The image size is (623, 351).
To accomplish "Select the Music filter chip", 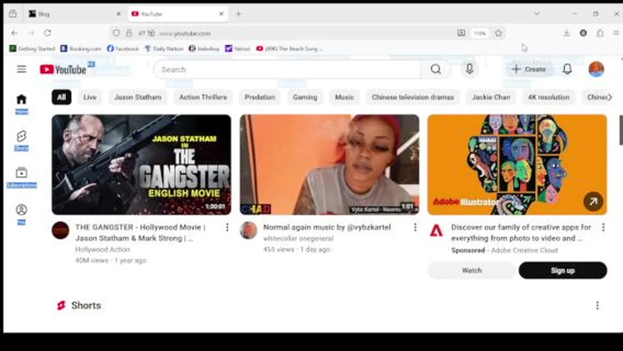I will pos(344,97).
